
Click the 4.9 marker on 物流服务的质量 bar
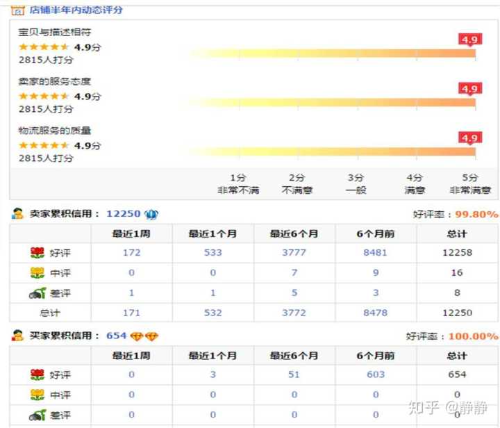coord(470,138)
